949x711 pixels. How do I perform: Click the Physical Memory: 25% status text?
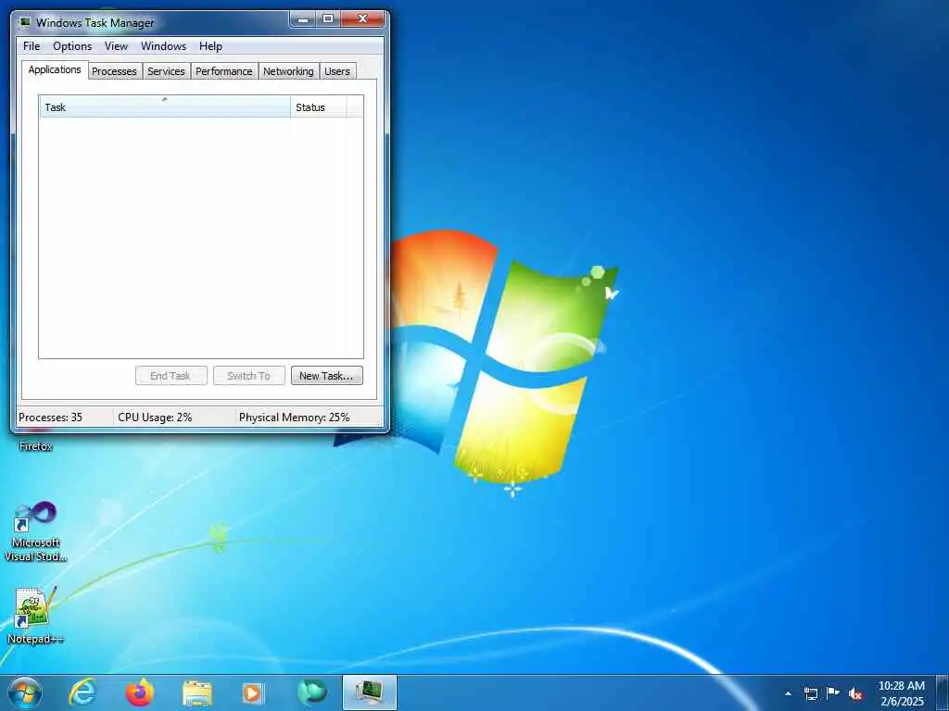294,418
